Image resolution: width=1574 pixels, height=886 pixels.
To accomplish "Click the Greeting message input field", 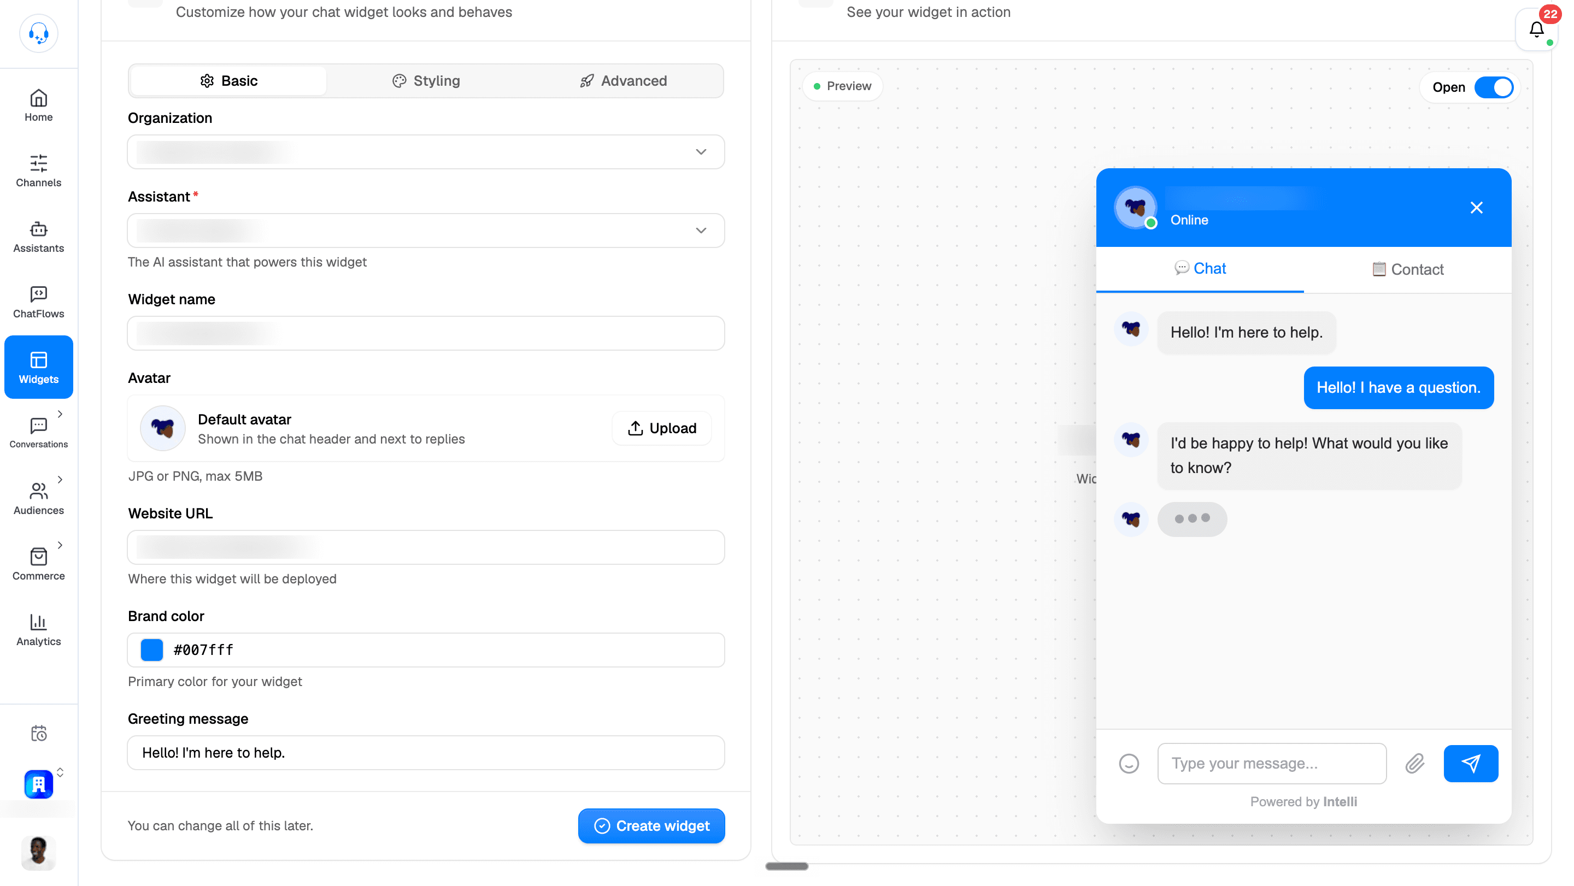I will click(x=426, y=753).
